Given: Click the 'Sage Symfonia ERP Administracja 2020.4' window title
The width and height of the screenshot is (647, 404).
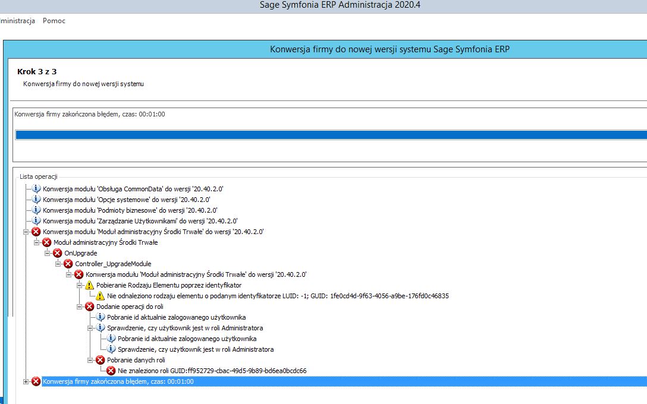Looking at the screenshot, I should click(x=340, y=5).
